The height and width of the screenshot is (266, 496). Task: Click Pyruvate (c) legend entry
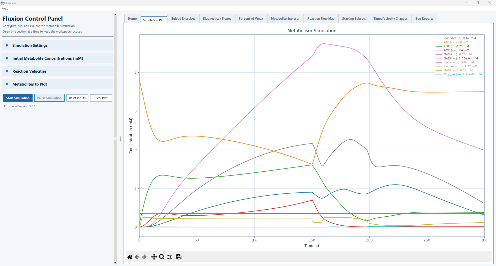(460, 38)
